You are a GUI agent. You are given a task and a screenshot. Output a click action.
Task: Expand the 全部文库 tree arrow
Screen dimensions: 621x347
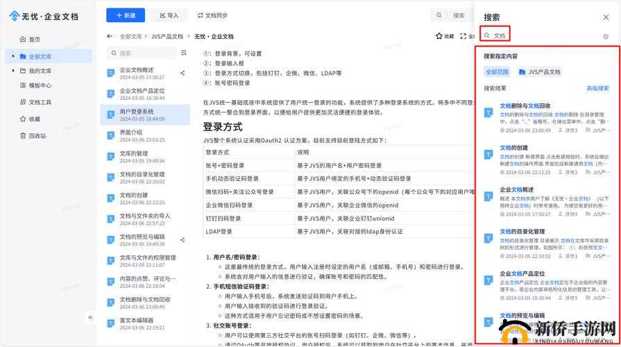tap(13, 56)
